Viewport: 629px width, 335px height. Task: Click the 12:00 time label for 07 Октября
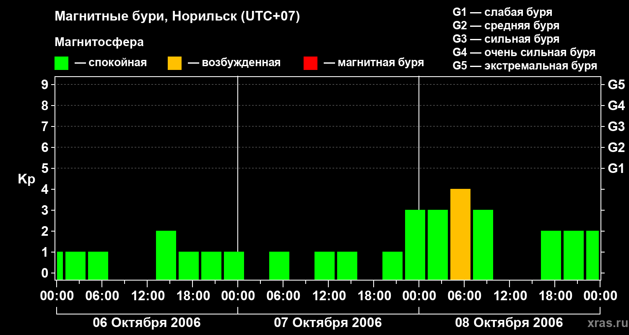click(328, 296)
